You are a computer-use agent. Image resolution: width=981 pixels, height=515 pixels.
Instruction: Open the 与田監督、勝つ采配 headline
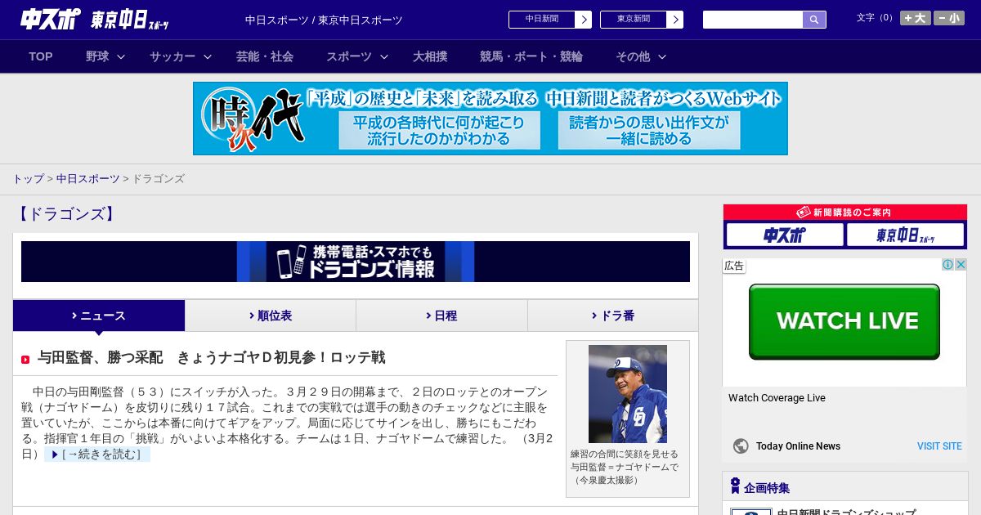(211, 358)
